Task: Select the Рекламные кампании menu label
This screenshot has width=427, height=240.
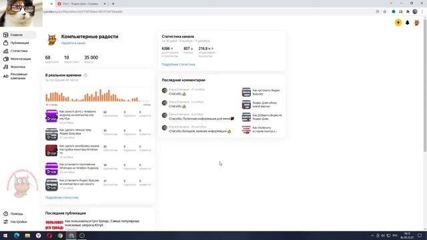Action: [19, 76]
